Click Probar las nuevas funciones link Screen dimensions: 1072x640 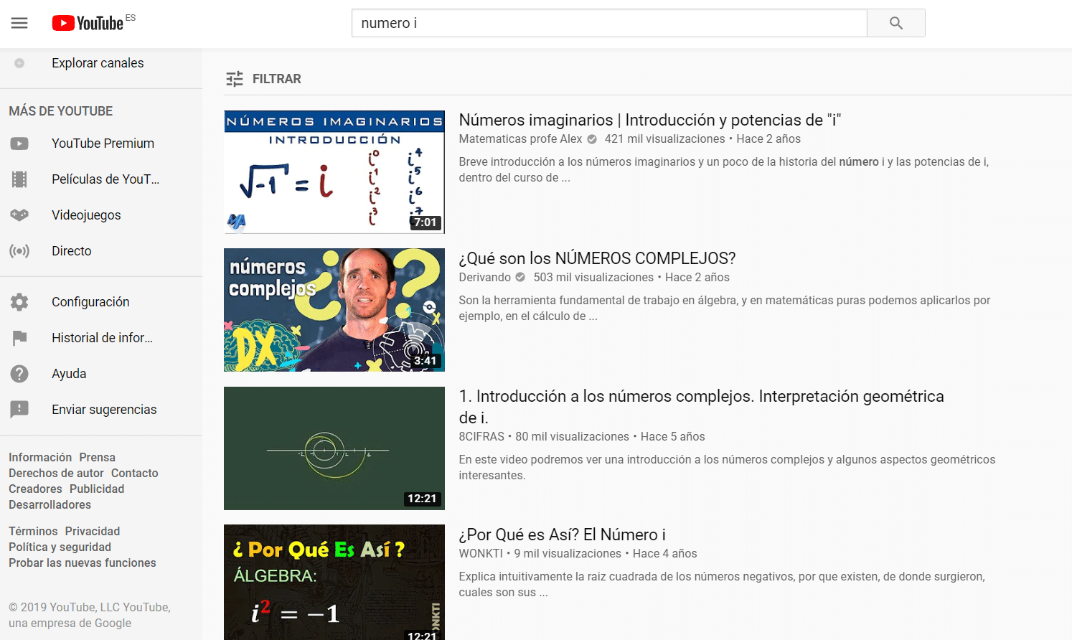point(83,563)
